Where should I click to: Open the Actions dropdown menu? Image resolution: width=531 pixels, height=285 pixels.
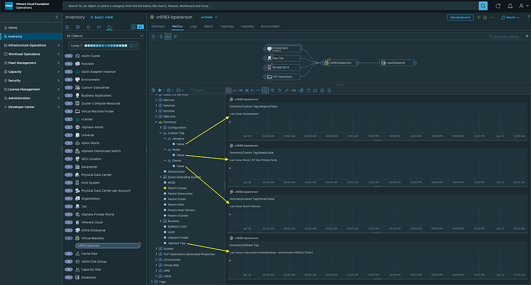click(x=209, y=17)
